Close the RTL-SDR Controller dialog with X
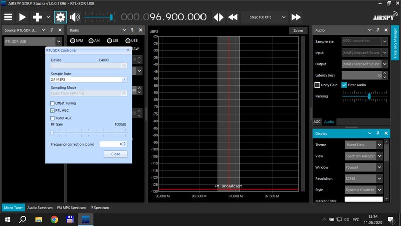 click(x=128, y=50)
